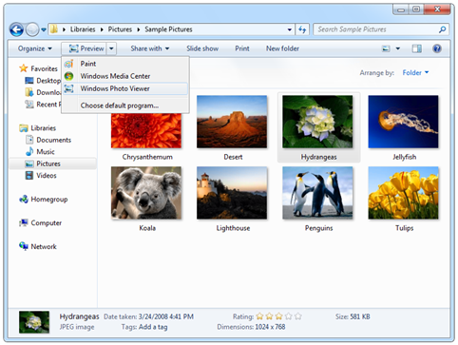Click the Desktop monitor icon under Favorites
The height and width of the screenshot is (345, 458).
tap(29, 81)
